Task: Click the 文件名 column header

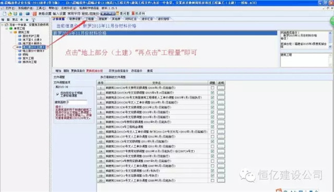Action: [x=156, y=83]
